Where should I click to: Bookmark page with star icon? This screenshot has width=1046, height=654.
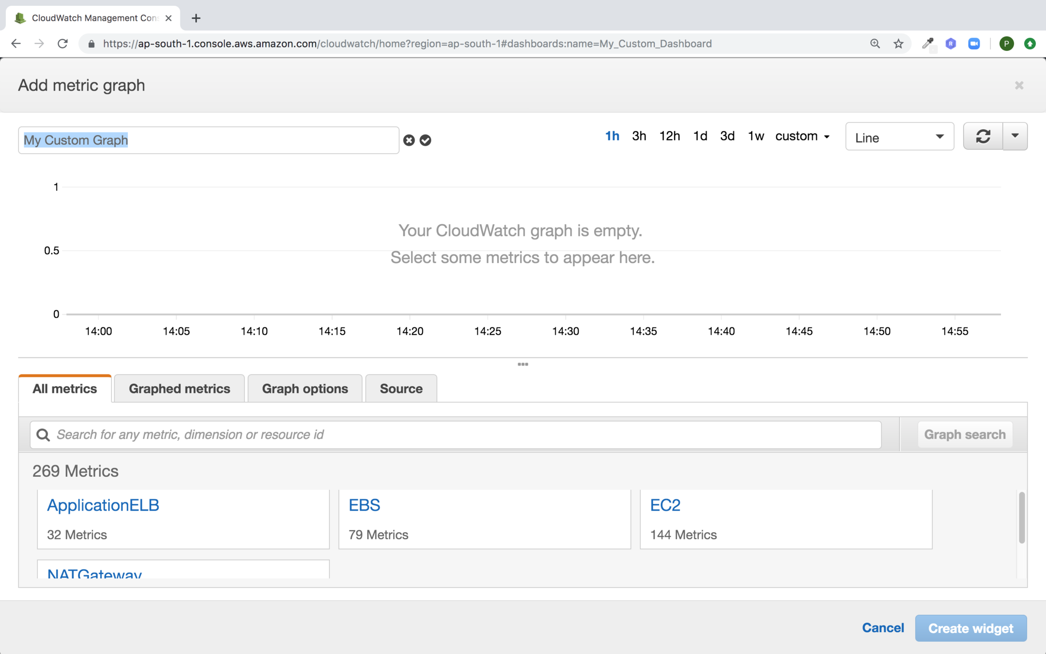898,44
